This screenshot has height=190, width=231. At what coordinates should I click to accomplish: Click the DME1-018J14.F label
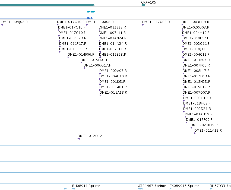(x=195, y=49)
